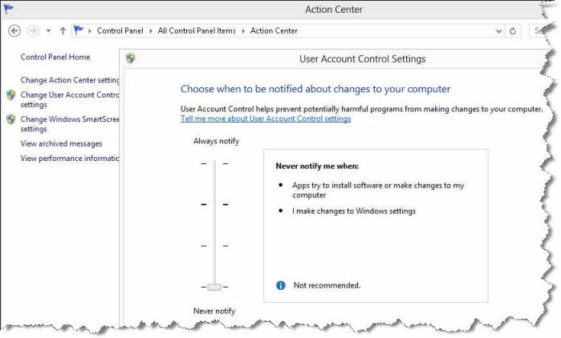Click the Forward arrow navigation button
Screen dimensions: 561x338
coord(33,31)
